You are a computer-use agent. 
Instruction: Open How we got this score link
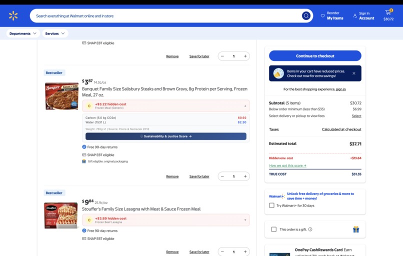tap(287, 165)
